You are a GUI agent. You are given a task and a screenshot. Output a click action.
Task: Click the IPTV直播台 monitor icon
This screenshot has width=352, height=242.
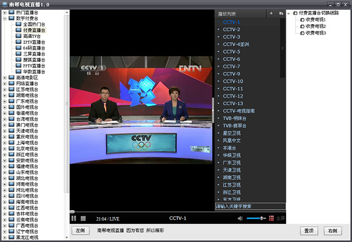click(19, 42)
